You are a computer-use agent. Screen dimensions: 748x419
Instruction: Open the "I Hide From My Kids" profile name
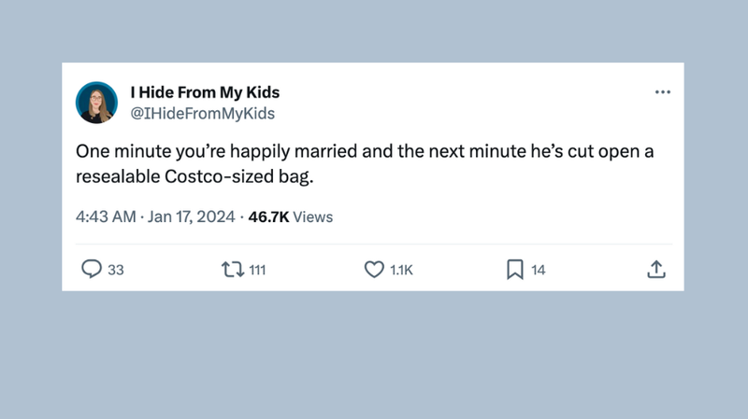click(x=204, y=92)
